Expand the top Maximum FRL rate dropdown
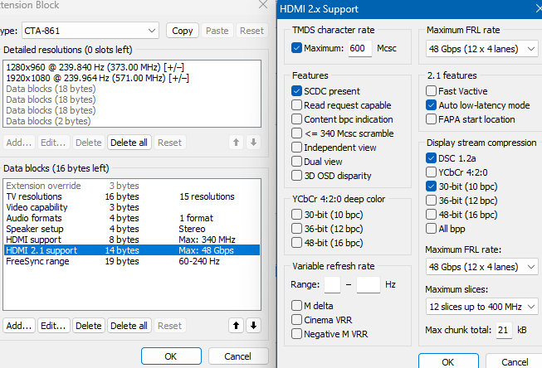The width and height of the screenshot is (542, 368). [x=481, y=49]
